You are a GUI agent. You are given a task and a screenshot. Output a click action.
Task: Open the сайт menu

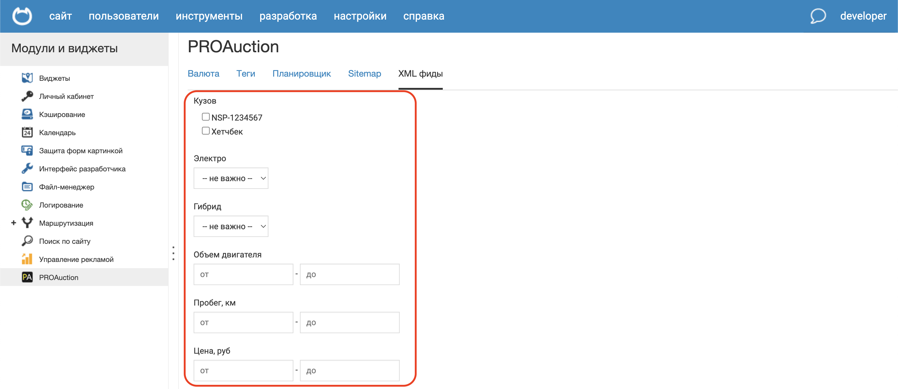[60, 16]
